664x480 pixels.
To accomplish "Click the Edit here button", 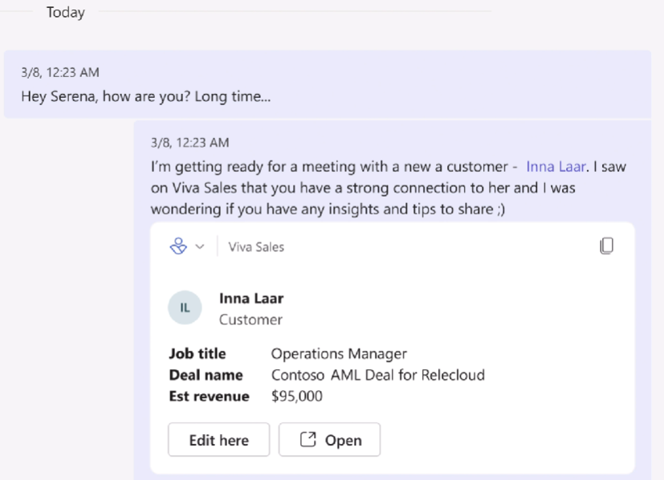I will tap(218, 439).
